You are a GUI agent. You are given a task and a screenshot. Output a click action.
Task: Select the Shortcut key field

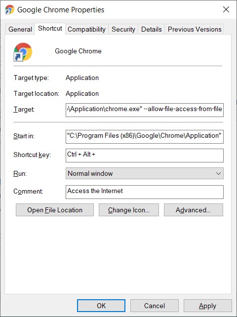[144, 156]
